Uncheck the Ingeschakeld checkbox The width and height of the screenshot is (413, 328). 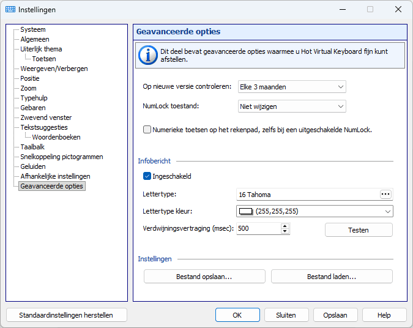pos(147,176)
